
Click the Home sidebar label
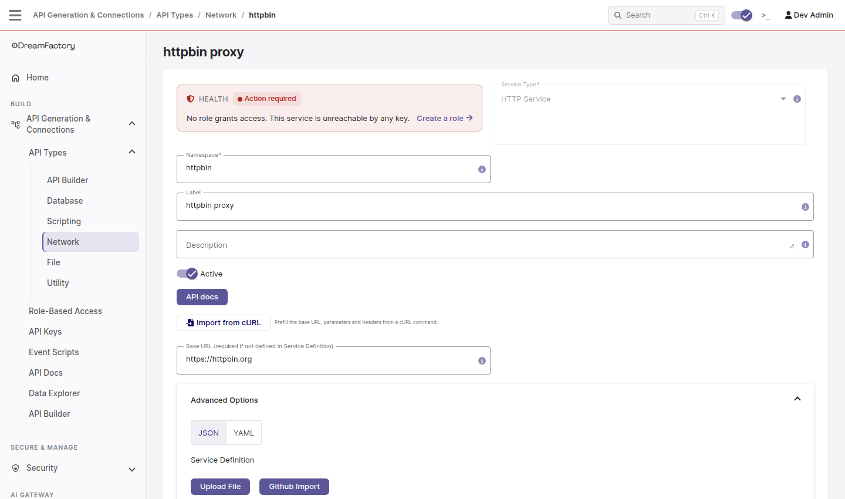click(38, 77)
